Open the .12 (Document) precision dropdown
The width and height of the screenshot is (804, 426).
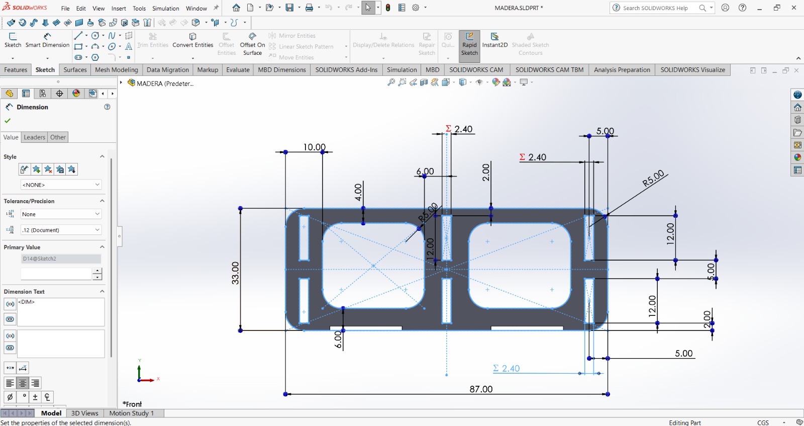coord(61,230)
